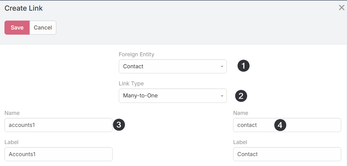Cancel link creation

coord(43,28)
